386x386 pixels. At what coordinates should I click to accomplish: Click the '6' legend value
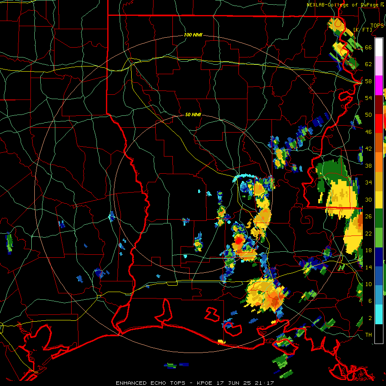(370, 301)
